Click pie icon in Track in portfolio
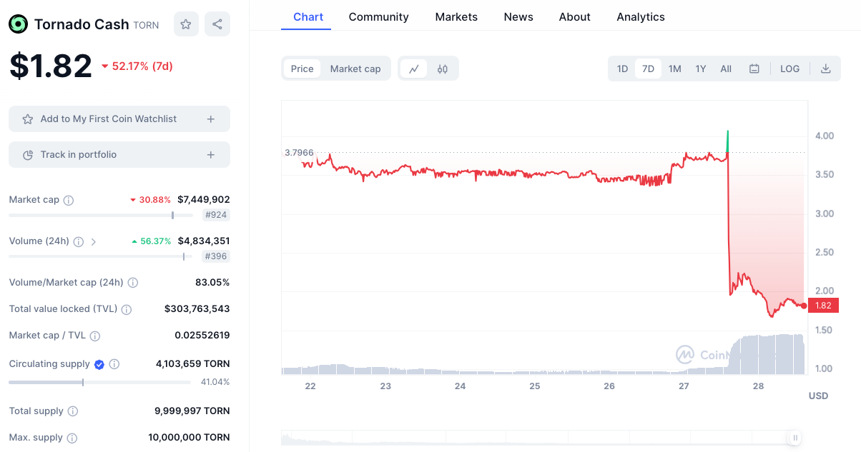The height and width of the screenshot is (452, 861). click(x=28, y=155)
